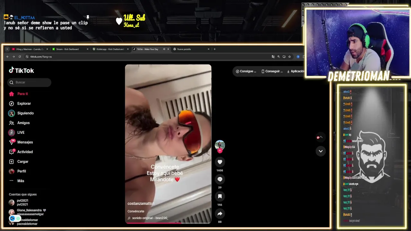Click the zoom magnifier icon in the address bar
Viewport: 411px width, 231px height.
pos(279,56)
